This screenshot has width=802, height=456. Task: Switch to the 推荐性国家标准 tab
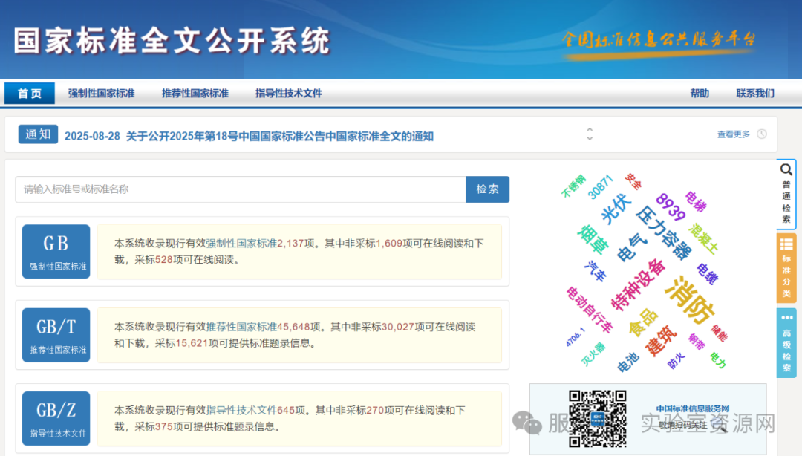tap(195, 94)
